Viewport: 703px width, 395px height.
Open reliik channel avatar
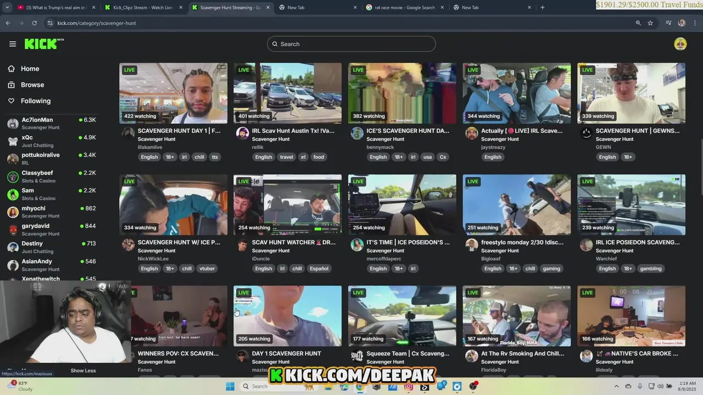242,133
